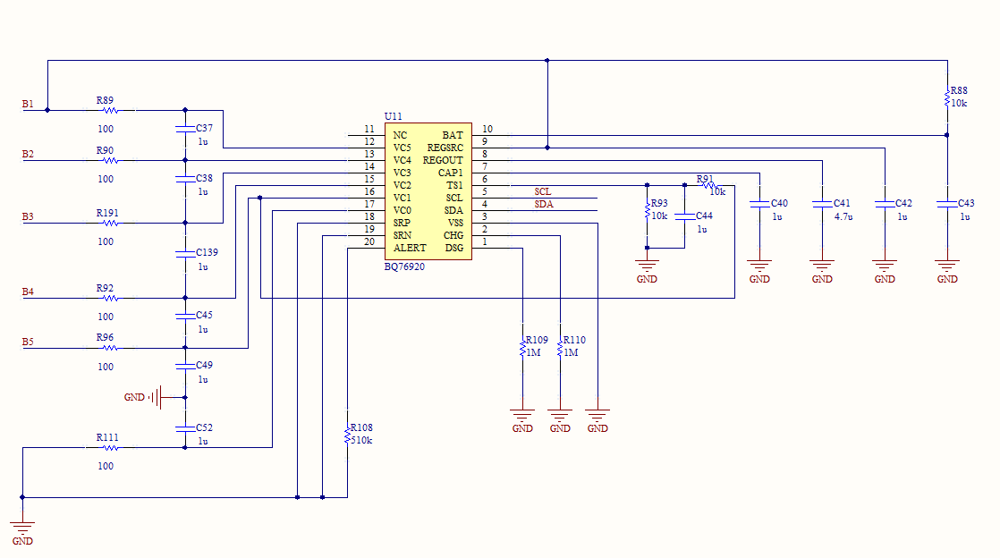Click the NC pin label
1000x558 pixels.
400,135
